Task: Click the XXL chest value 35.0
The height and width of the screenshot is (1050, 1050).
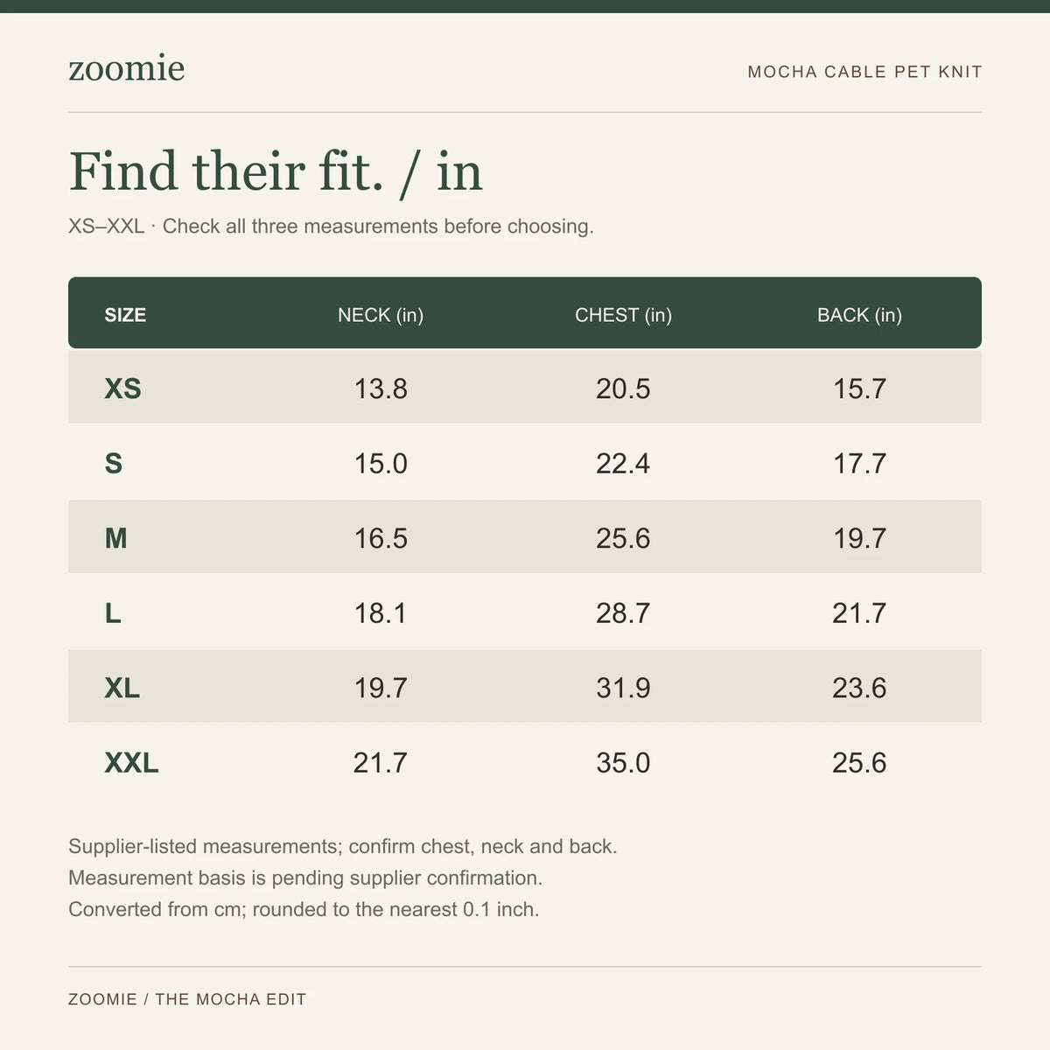Action: point(623,763)
